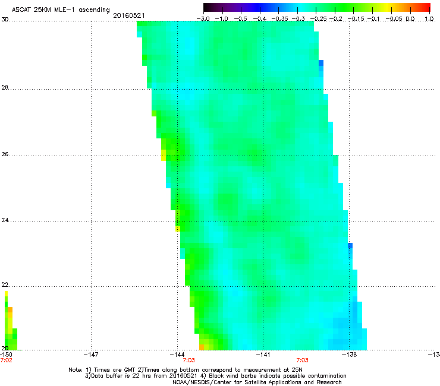The width and height of the screenshot is (440, 386).
Task: Click the red 7:02 time label
Action: click(x=6, y=360)
